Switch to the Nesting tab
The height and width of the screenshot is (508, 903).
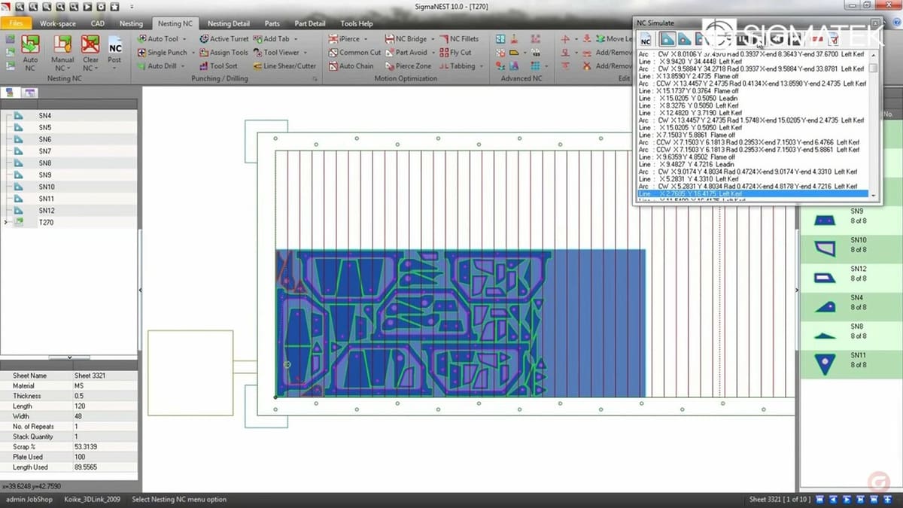pos(131,23)
